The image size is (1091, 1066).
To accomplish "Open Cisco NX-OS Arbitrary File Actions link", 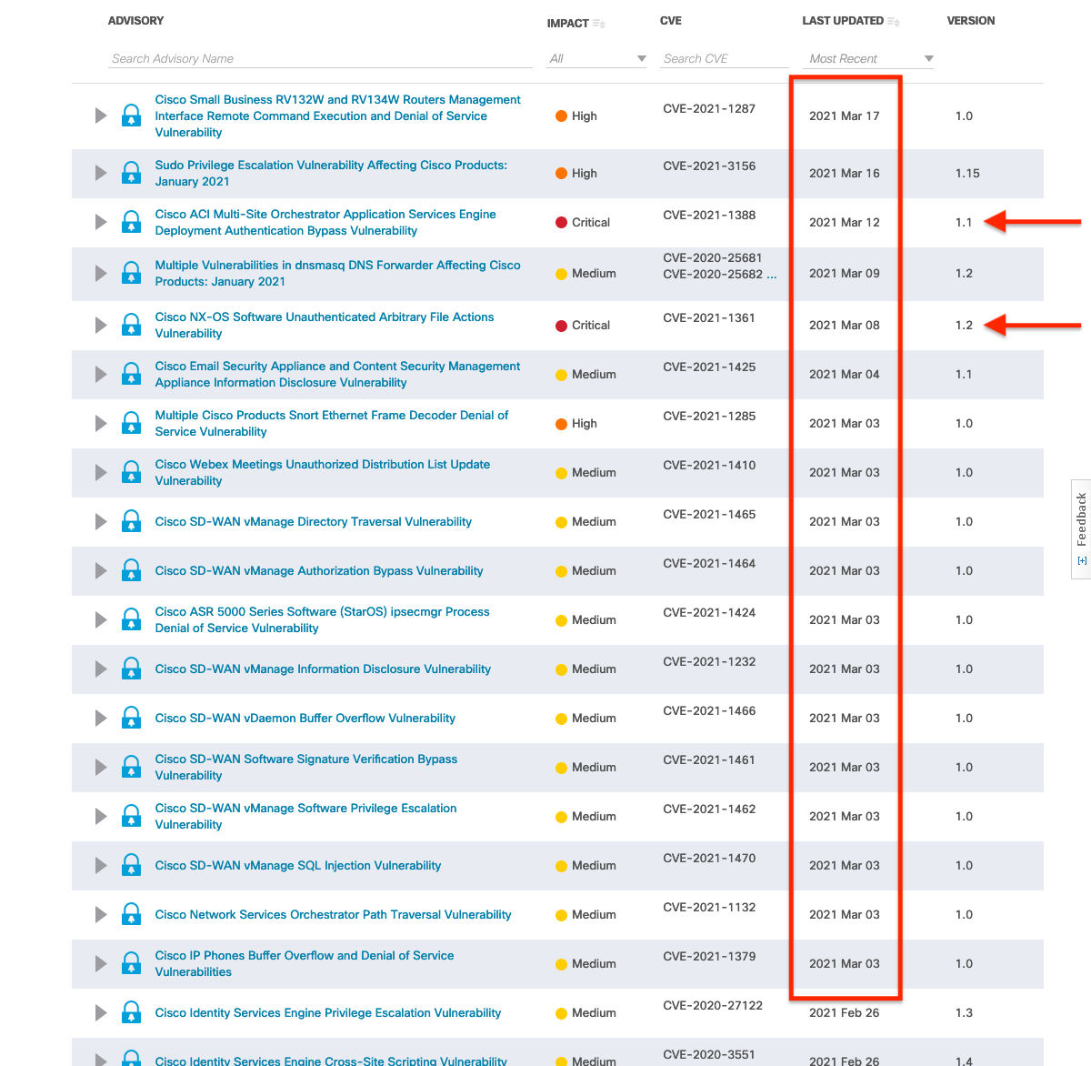I will click(x=325, y=325).
